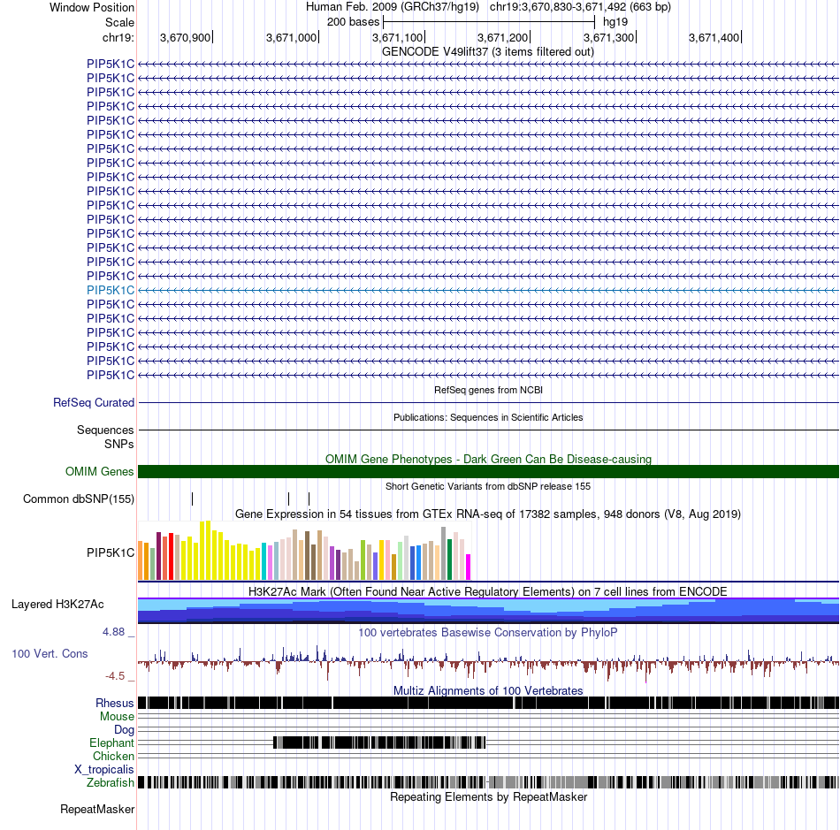The image size is (840, 830).
Task: Click the Layered H3K27Ac track label
Action: pos(57,605)
